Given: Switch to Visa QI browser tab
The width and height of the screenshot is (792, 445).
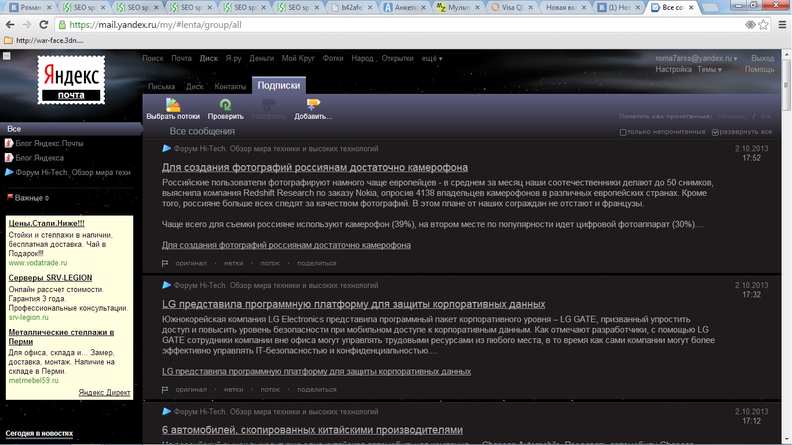Looking at the screenshot, I should tap(512, 8).
